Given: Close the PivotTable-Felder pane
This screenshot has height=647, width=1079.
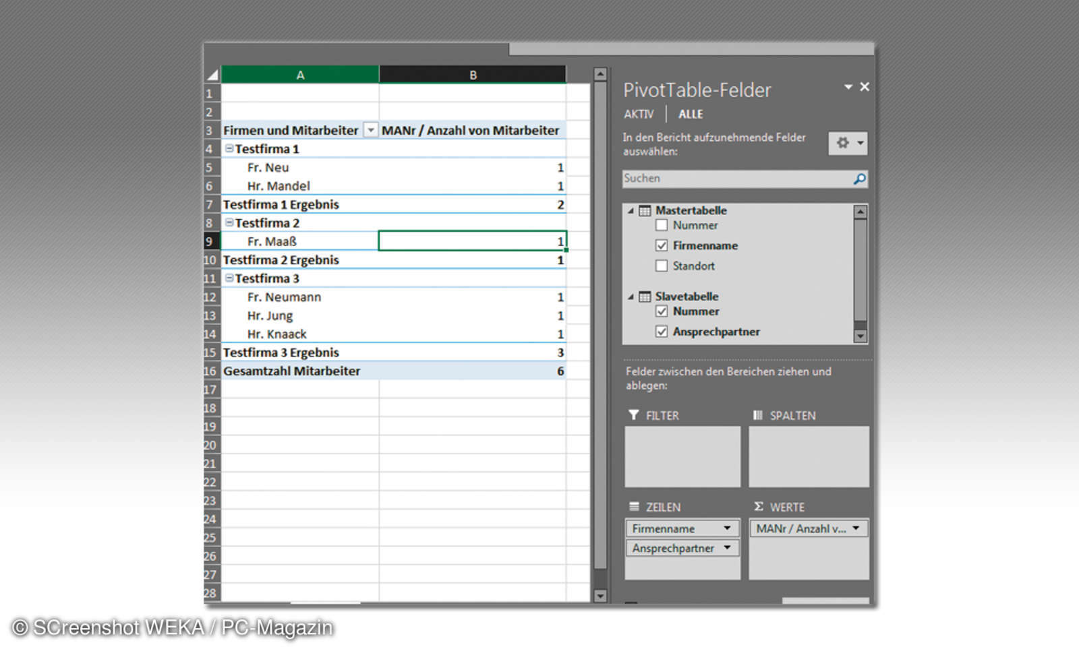Looking at the screenshot, I should pos(865,87).
